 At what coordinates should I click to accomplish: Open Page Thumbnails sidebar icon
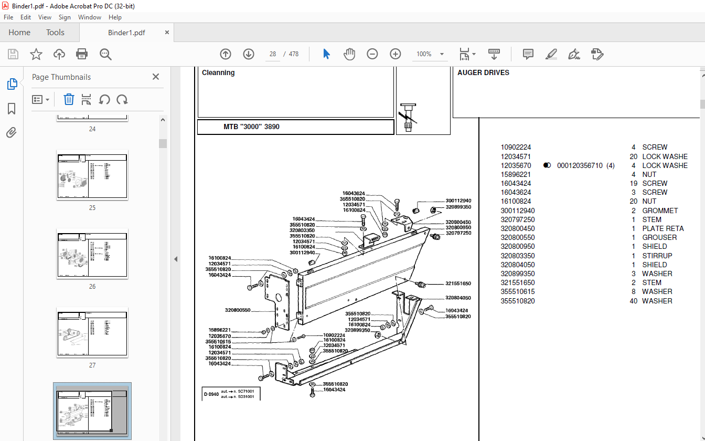click(x=12, y=84)
